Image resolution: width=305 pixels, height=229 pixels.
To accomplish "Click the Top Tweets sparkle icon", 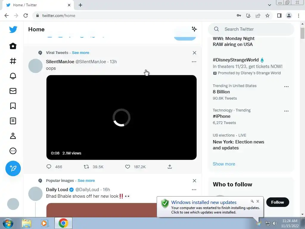I will [194, 29].
